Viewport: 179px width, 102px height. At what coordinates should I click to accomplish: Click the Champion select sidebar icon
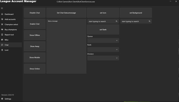(2, 24)
